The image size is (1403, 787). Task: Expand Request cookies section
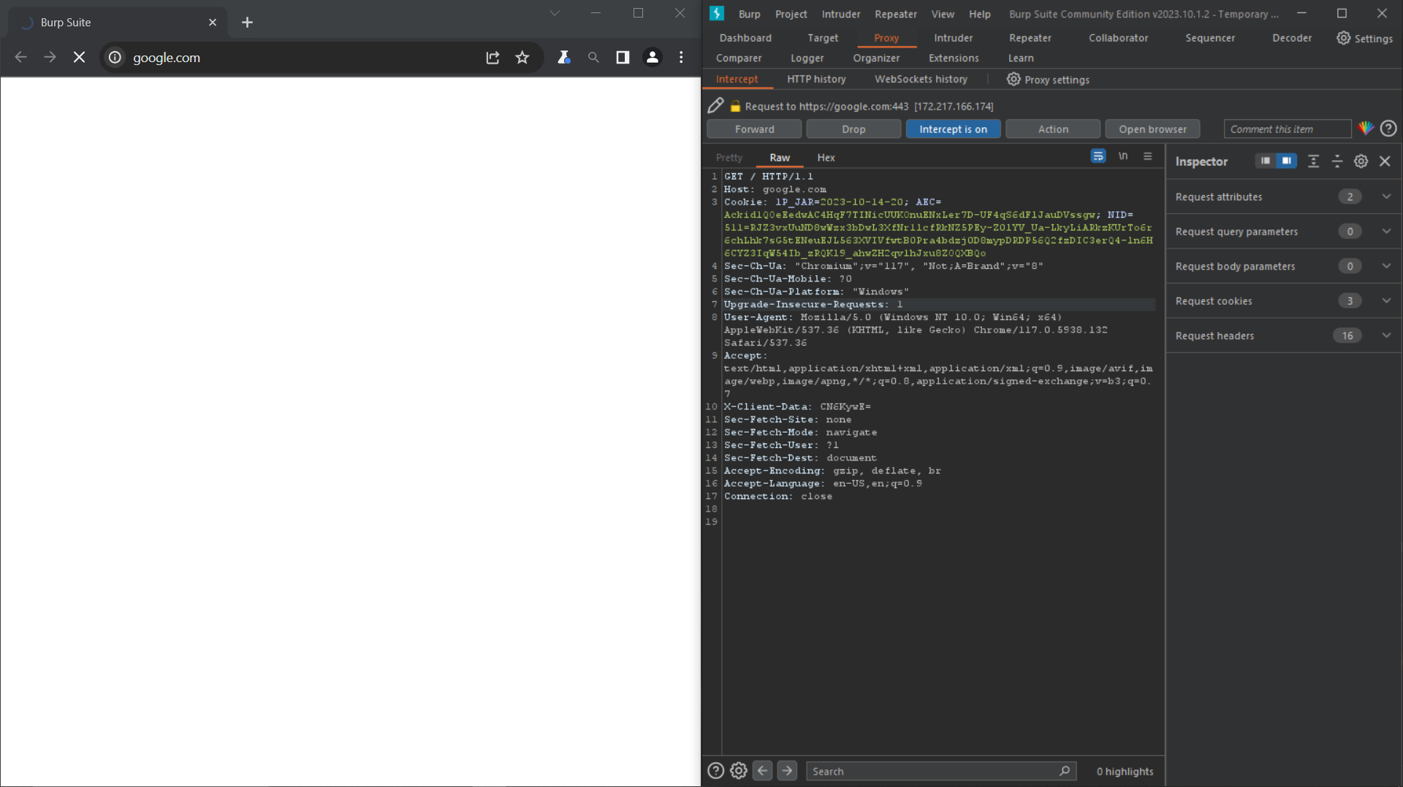[1283, 301]
